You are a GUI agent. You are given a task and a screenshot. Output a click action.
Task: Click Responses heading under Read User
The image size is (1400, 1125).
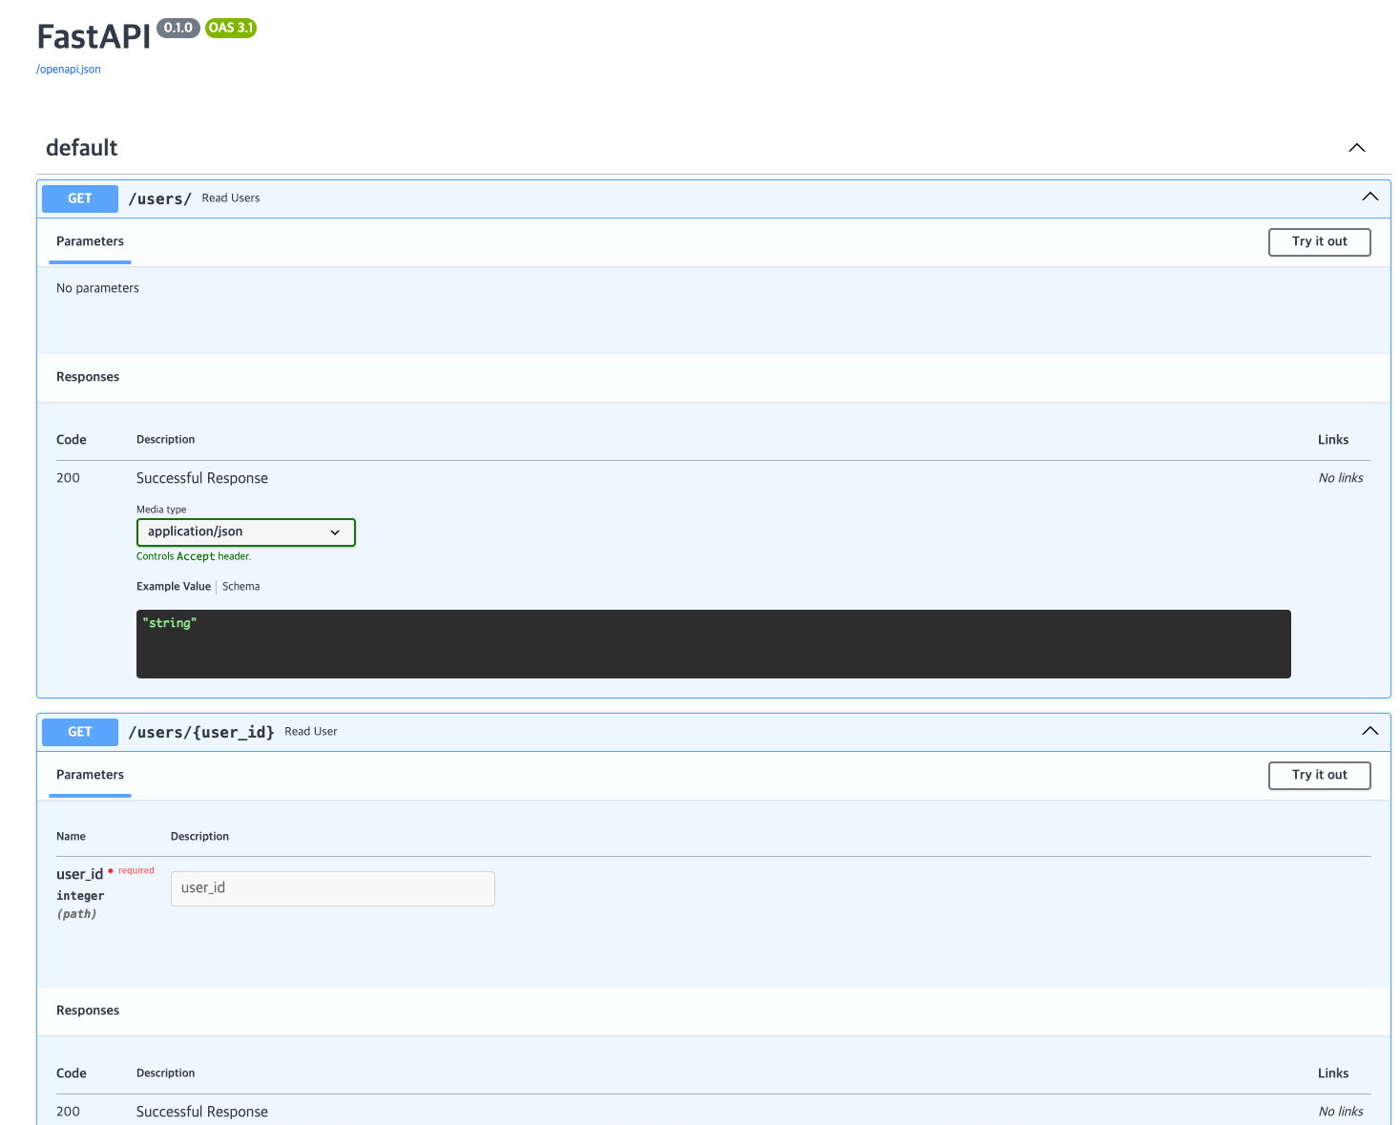pos(88,1010)
